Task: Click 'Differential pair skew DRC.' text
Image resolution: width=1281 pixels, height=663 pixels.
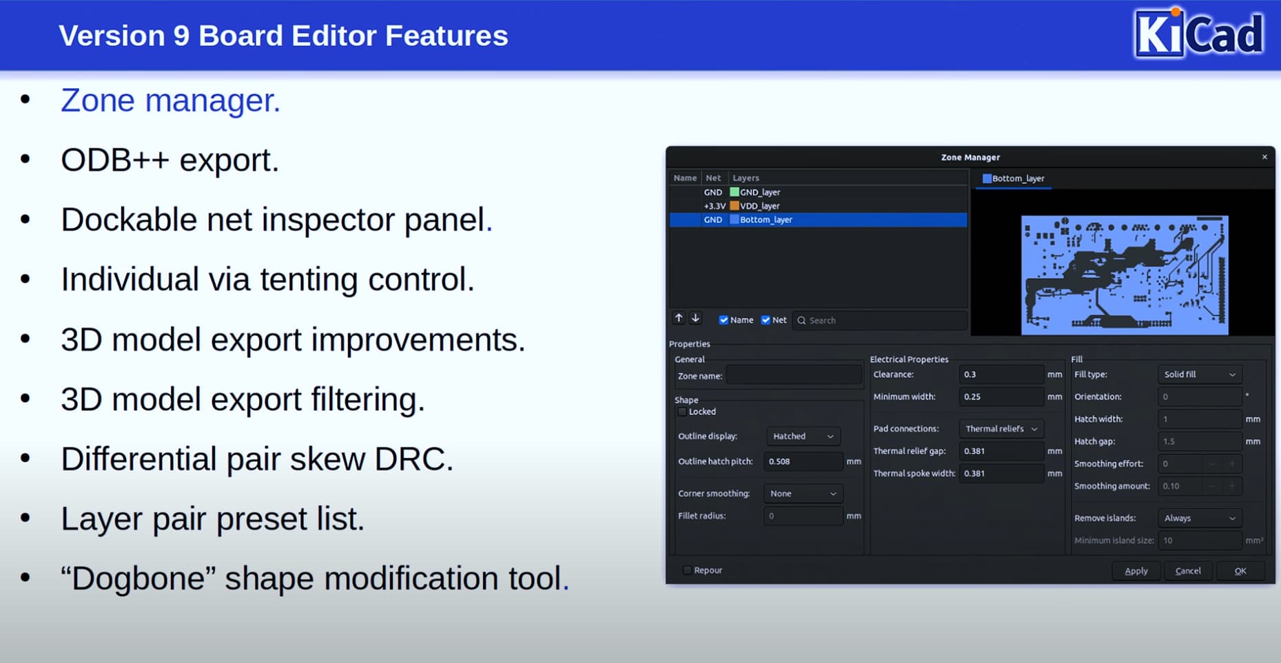Action: click(257, 459)
